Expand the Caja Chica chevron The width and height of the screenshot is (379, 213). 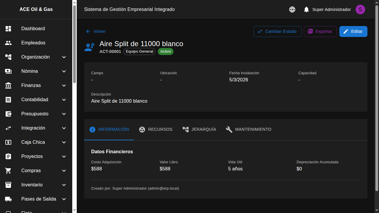click(64, 142)
